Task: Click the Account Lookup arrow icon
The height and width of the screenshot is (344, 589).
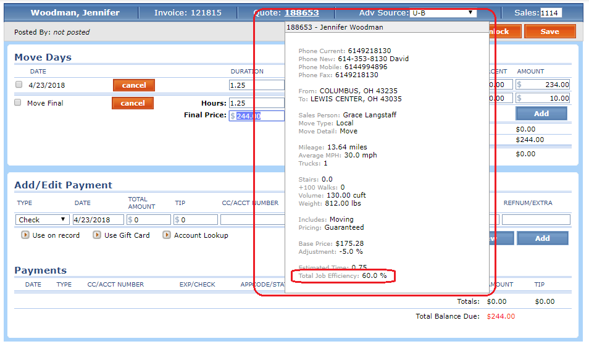Action: click(167, 235)
